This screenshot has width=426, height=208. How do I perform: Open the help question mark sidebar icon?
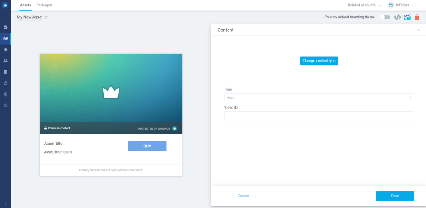5,105
